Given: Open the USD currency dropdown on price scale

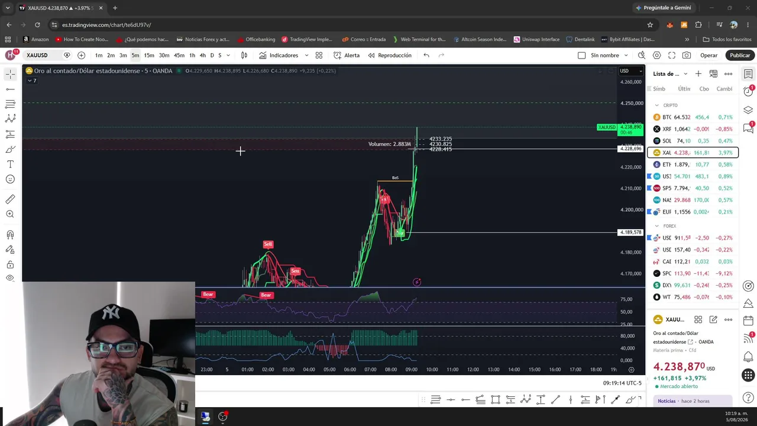Looking at the screenshot, I should [631, 71].
